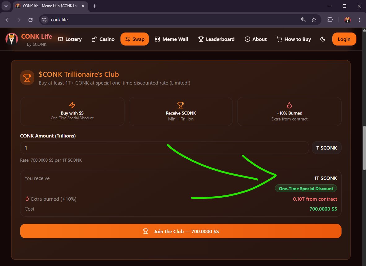Screen dimensions: 366x266
Task: Toggle dark mode moon icon
Action: (x=323, y=39)
